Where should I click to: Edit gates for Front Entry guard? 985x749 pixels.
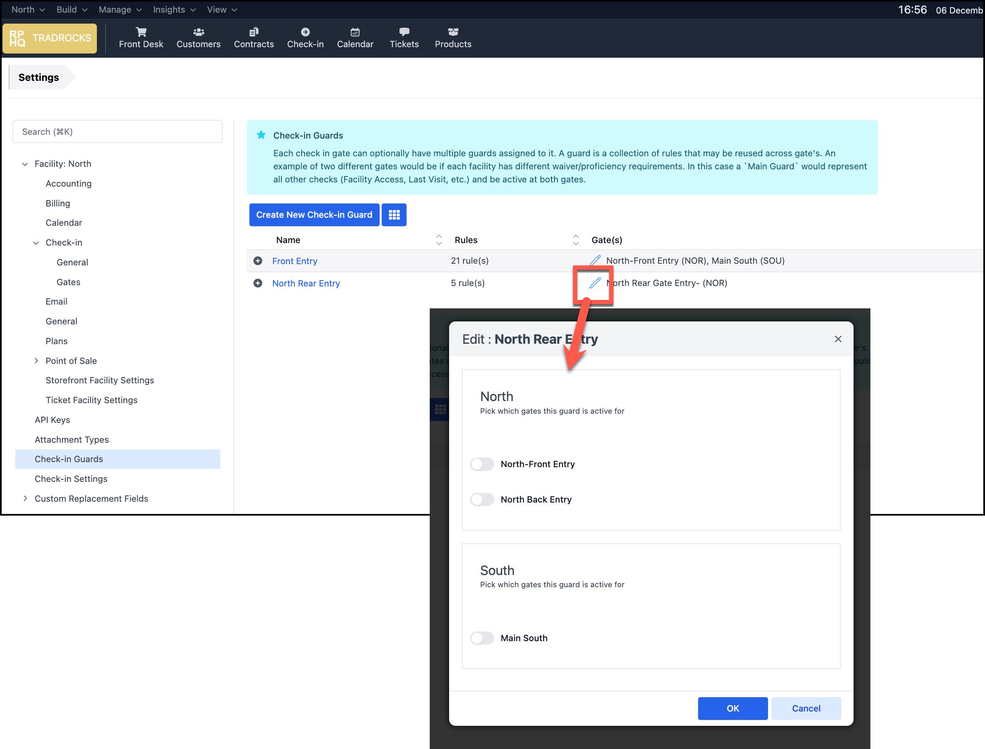point(595,260)
